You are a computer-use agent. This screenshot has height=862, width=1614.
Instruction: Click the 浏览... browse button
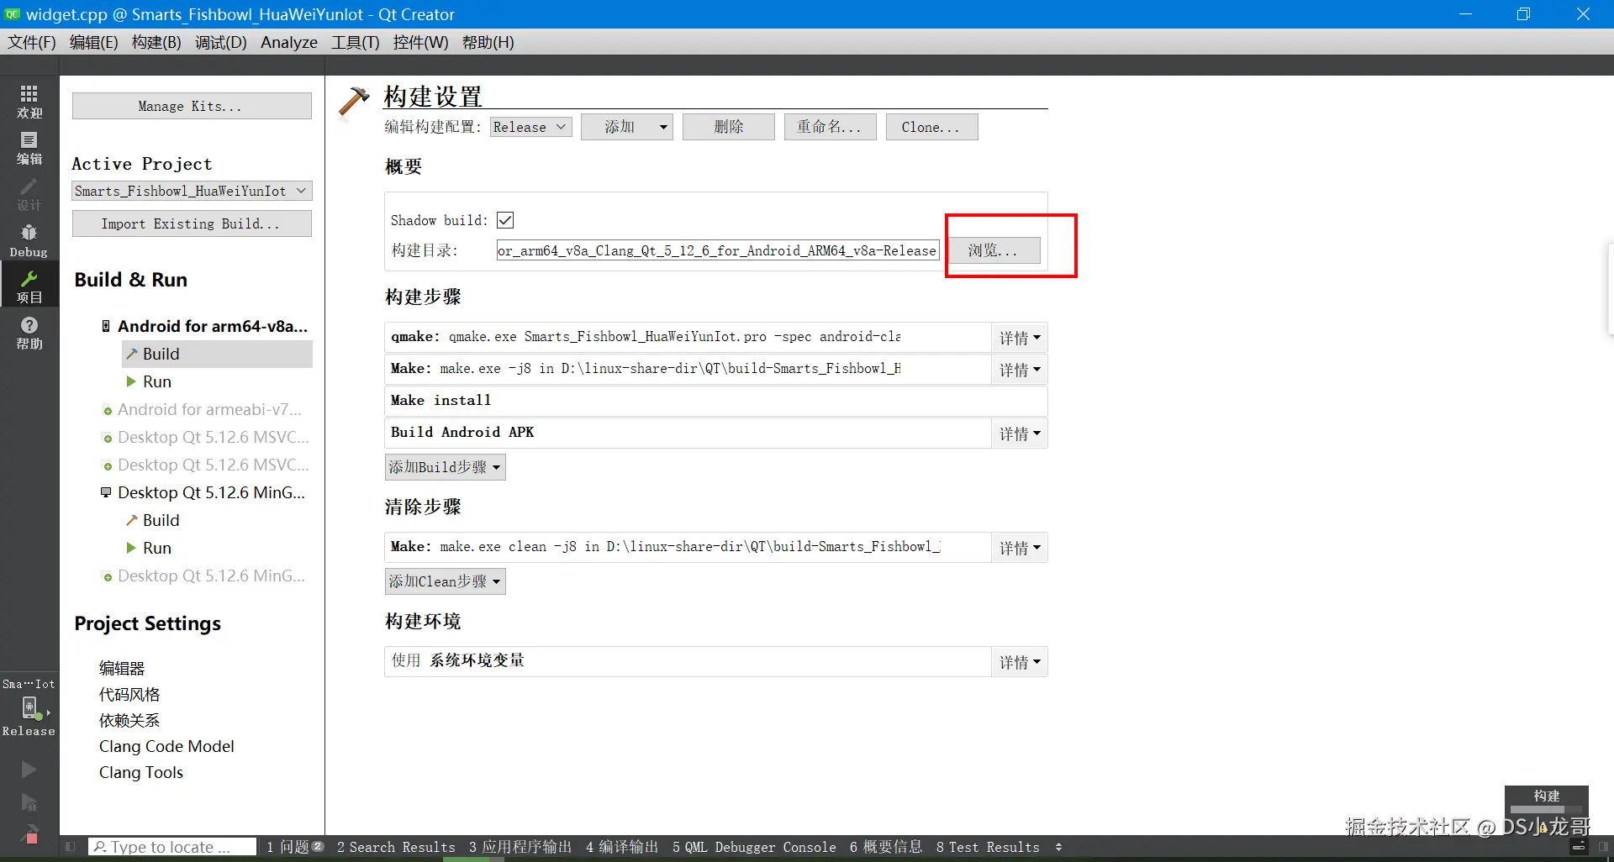[994, 250]
